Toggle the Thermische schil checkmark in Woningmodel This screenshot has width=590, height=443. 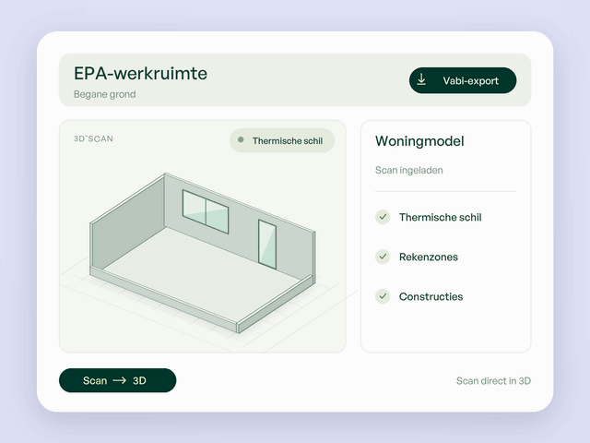[x=383, y=217]
